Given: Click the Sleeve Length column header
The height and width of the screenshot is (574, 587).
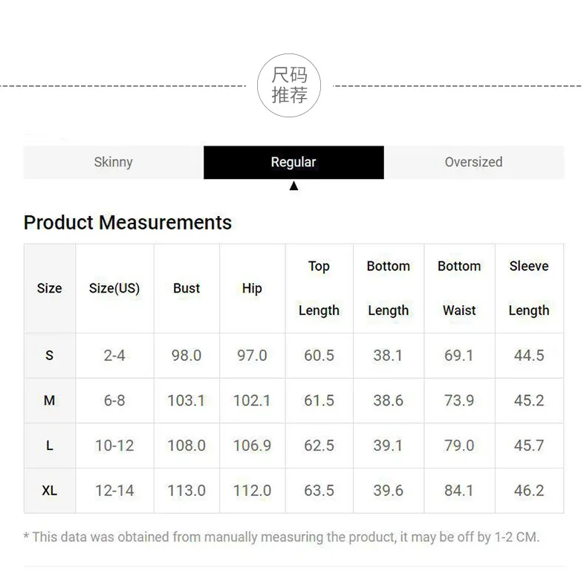Looking at the screenshot, I should tap(529, 288).
